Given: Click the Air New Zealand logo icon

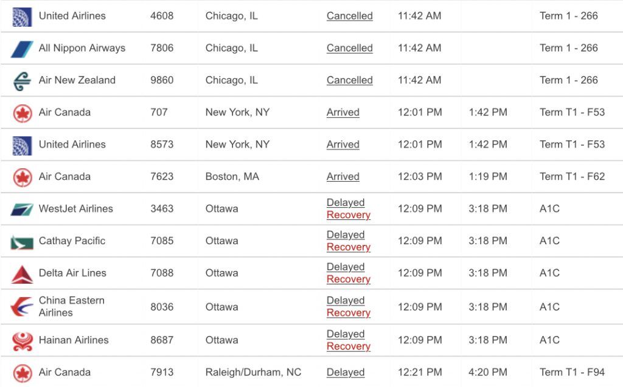Looking at the screenshot, I should (22, 81).
